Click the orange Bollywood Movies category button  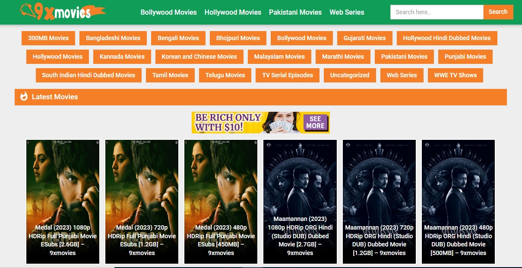[x=302, y=38]
